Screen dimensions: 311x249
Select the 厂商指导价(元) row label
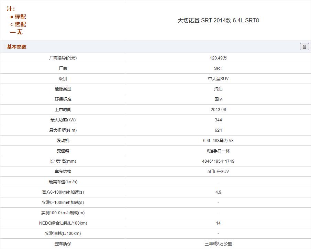(63, 58)
